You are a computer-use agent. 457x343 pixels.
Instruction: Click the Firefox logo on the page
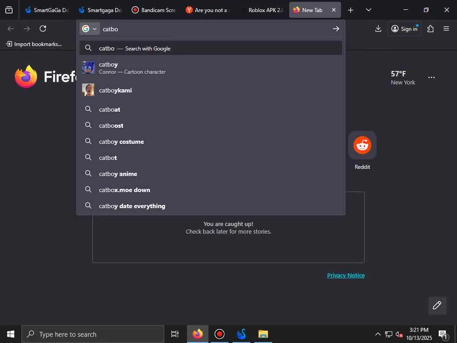[26, 76]
